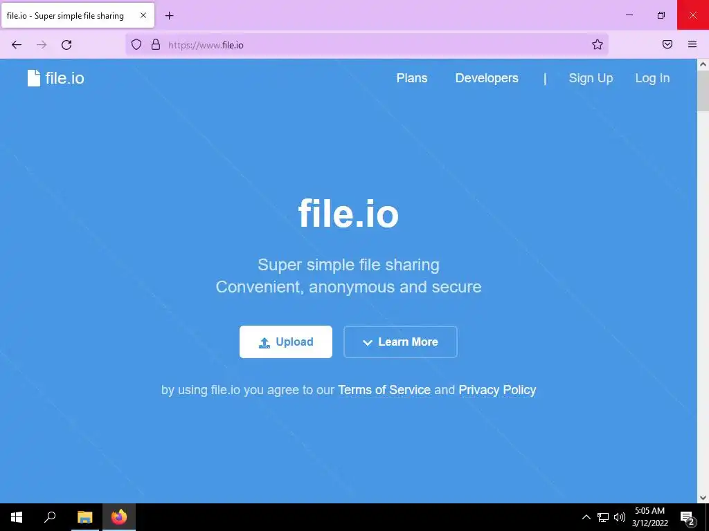Save page to Pocket icon
Viewport: 709px width, 531px height.
click(667, 44)
